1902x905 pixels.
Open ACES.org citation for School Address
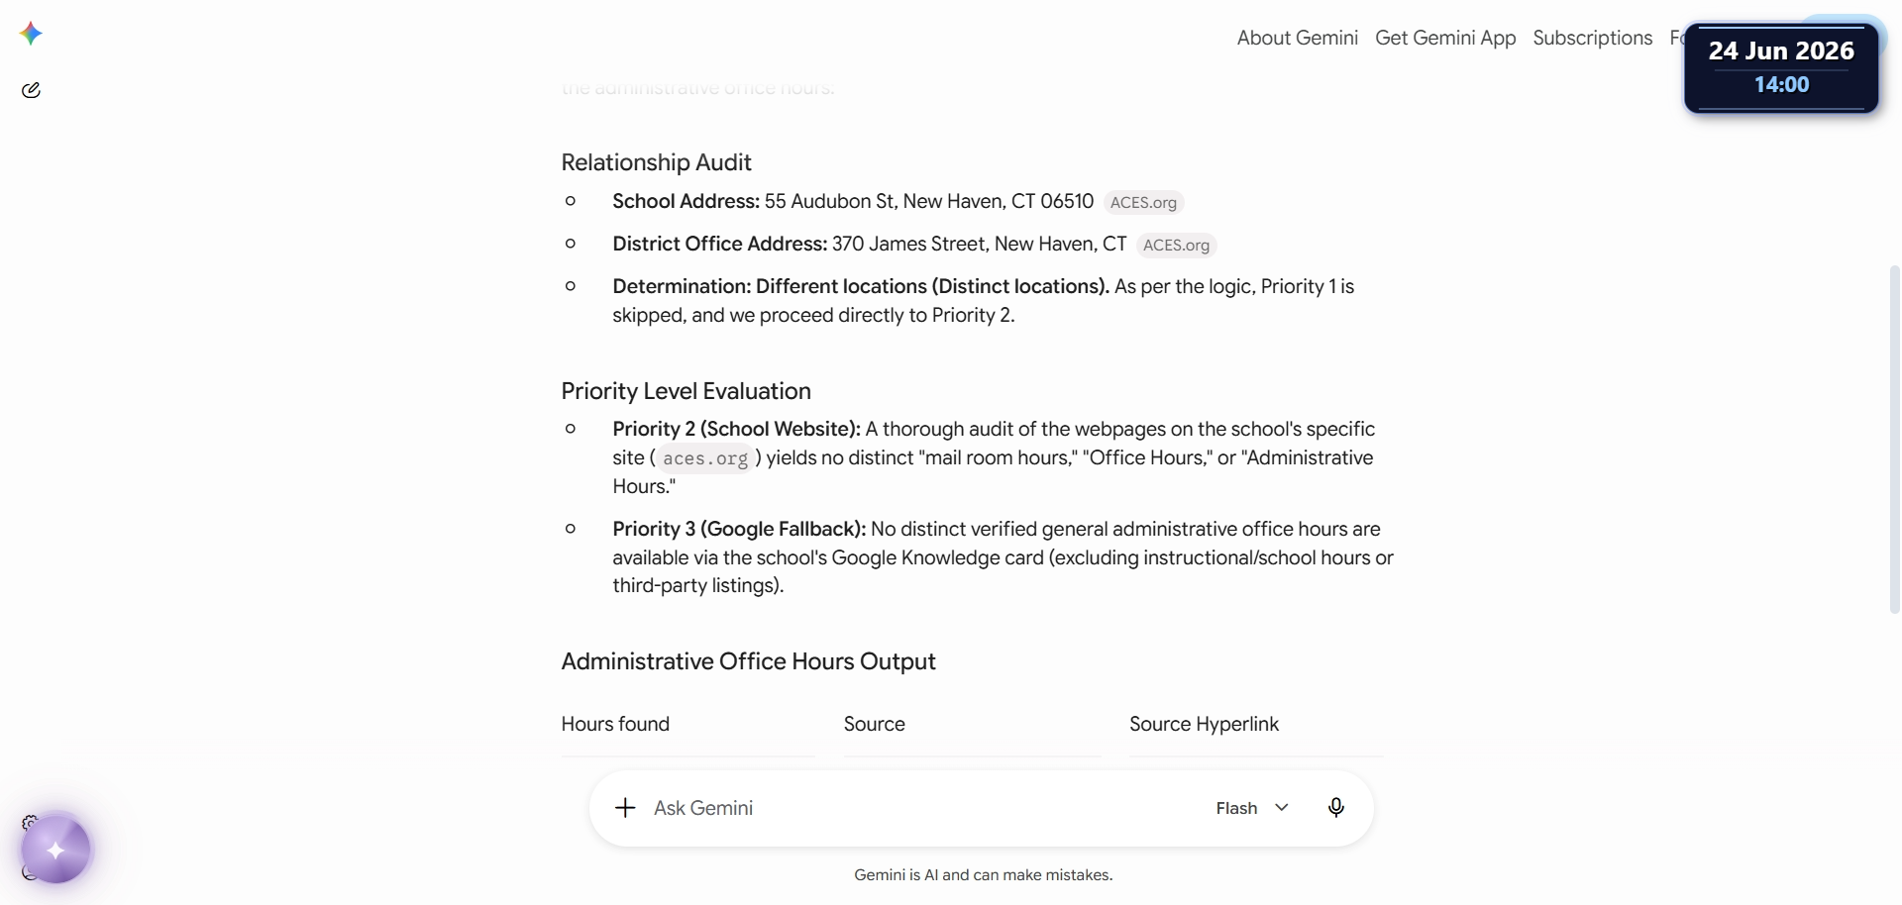pos(1143,202)
